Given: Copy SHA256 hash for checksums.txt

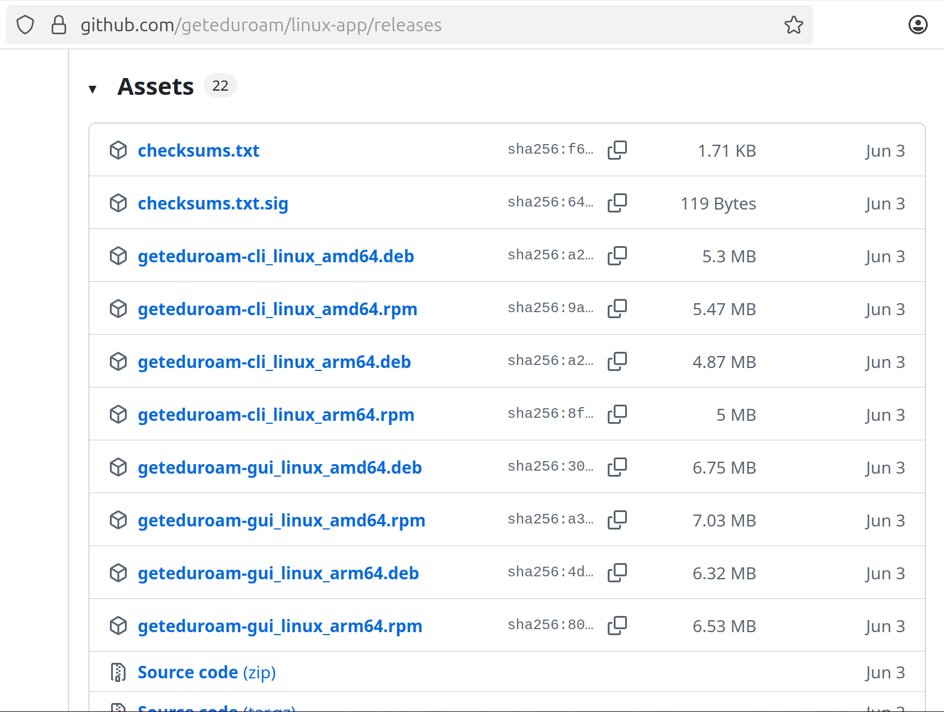Looking at the screenshot, I should [617, 150].
